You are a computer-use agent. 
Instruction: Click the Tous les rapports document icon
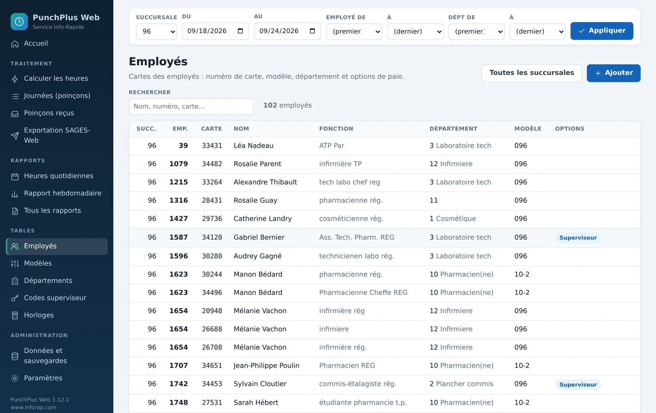15,211
